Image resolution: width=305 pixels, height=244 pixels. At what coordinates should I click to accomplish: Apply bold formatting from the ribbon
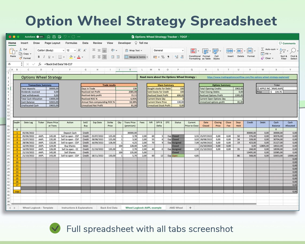pos(39,57)
